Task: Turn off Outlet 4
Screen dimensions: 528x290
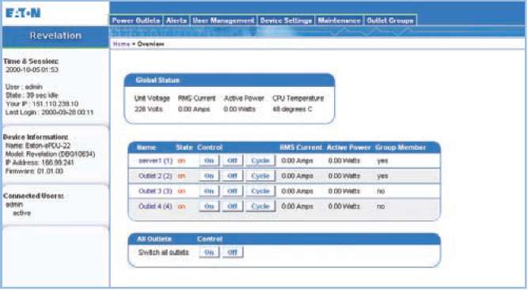Action: (x=233, y=206)
